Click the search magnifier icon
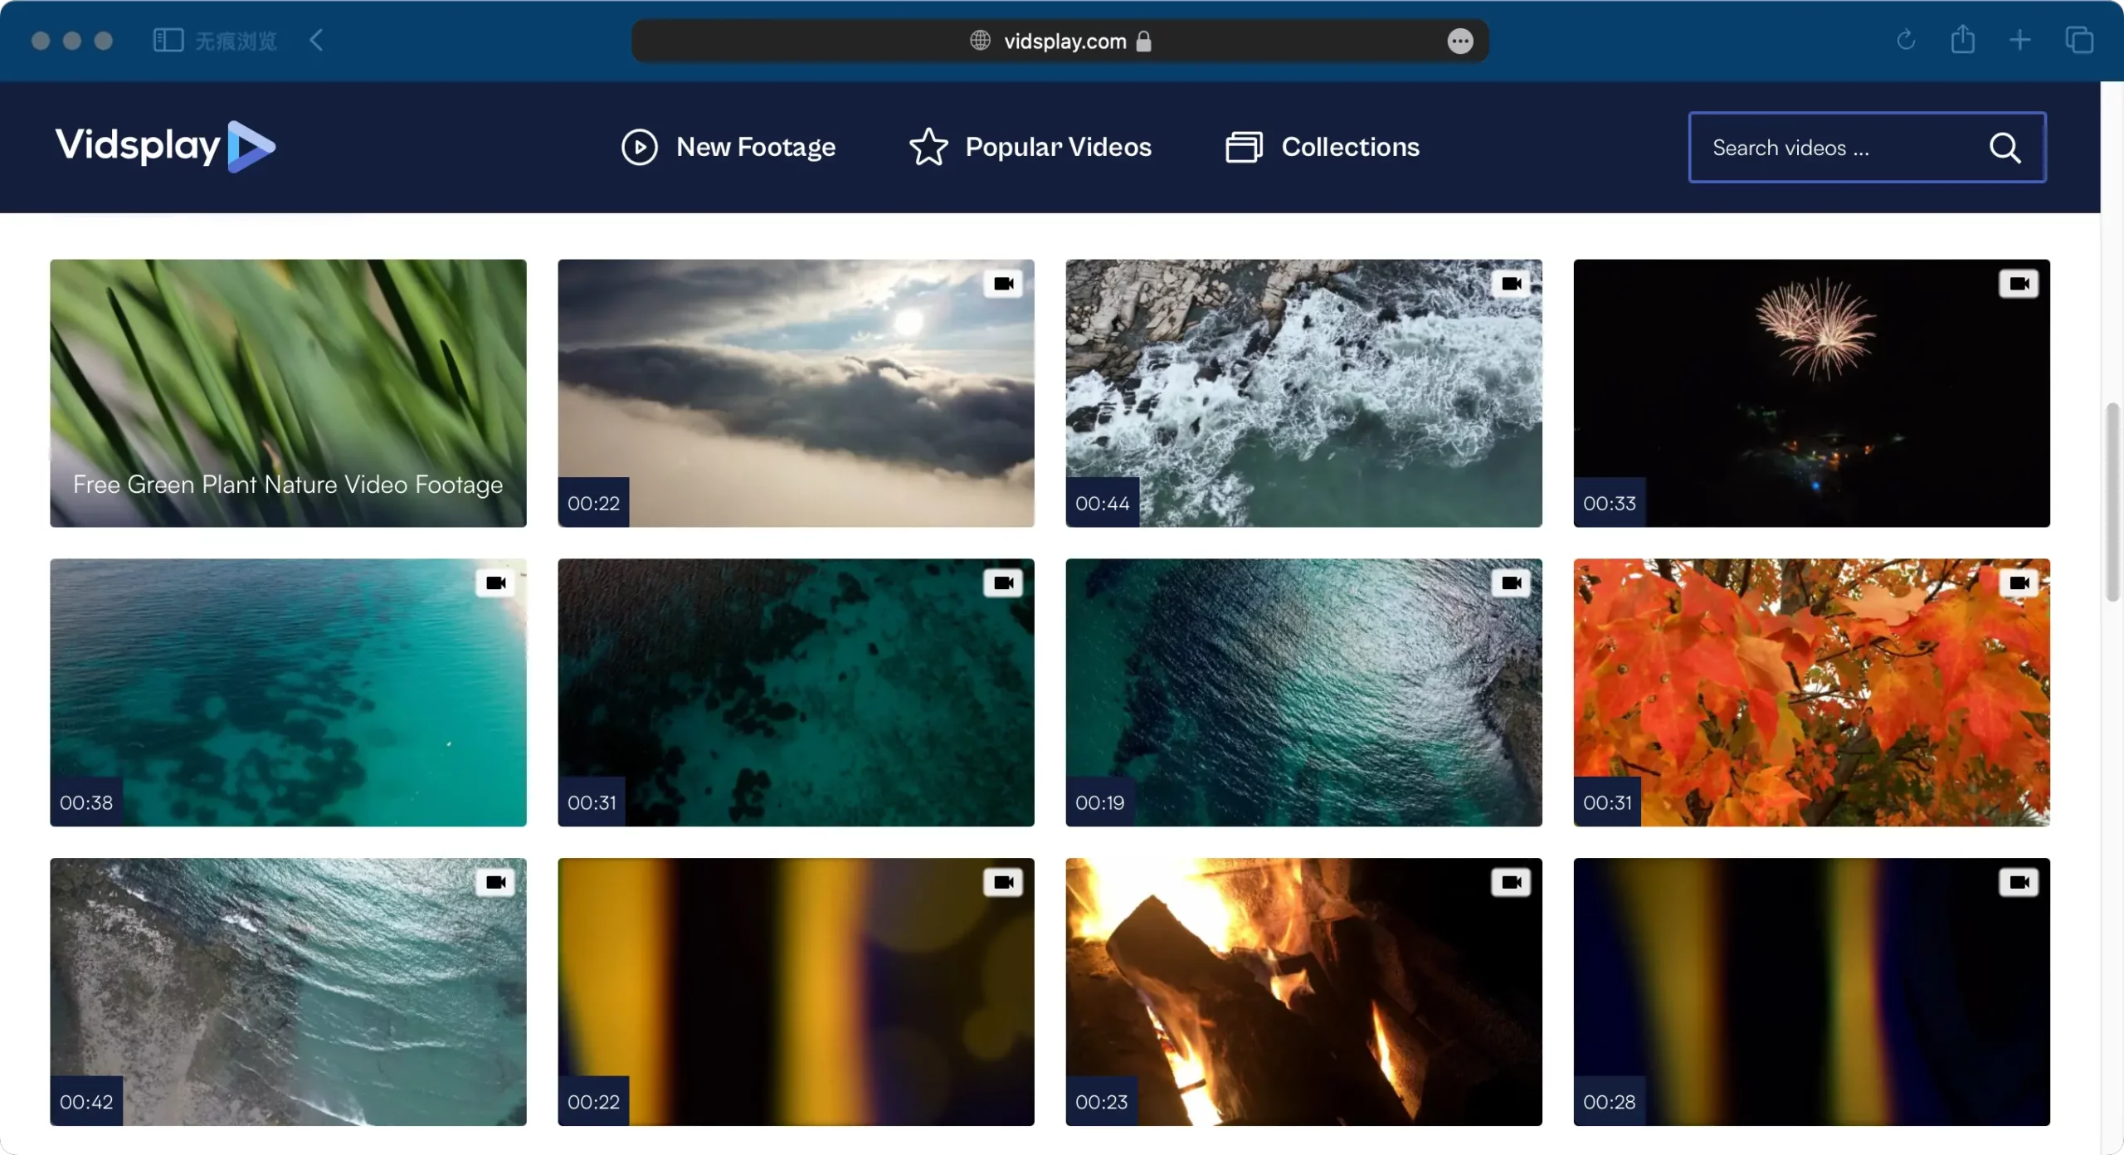The height and width of the screenshot is (1155, 2124). tap(2005, 148)
